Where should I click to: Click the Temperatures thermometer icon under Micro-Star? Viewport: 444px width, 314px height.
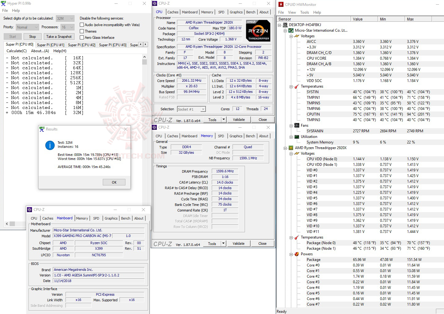click(296, 86)
